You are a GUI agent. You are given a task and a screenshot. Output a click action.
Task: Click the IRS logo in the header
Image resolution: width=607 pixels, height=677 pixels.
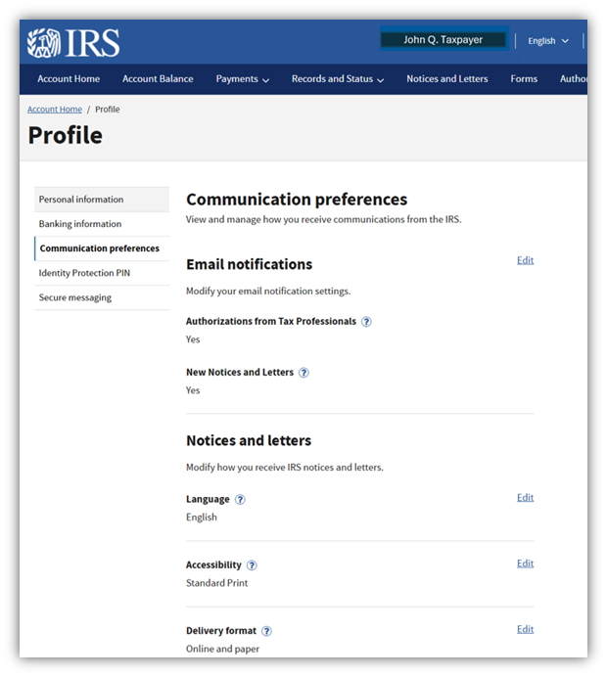73,43
